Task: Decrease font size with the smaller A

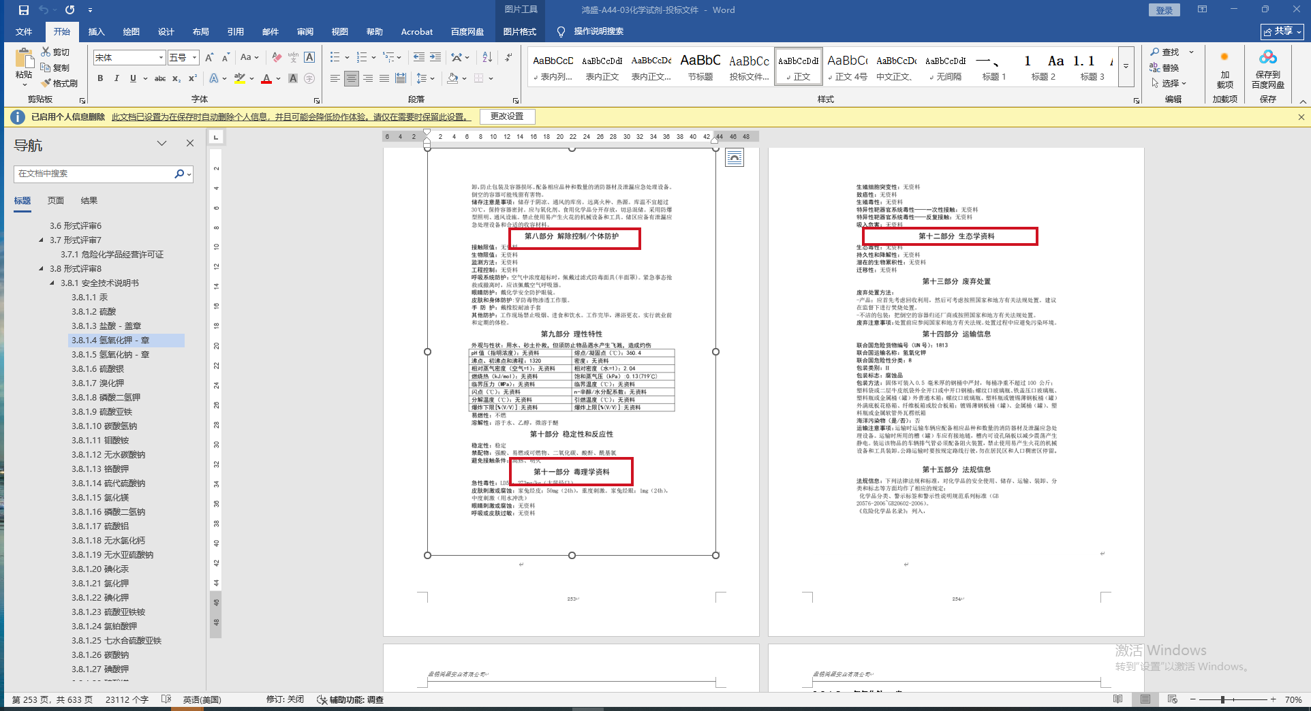Action: (x=226, y=57)
